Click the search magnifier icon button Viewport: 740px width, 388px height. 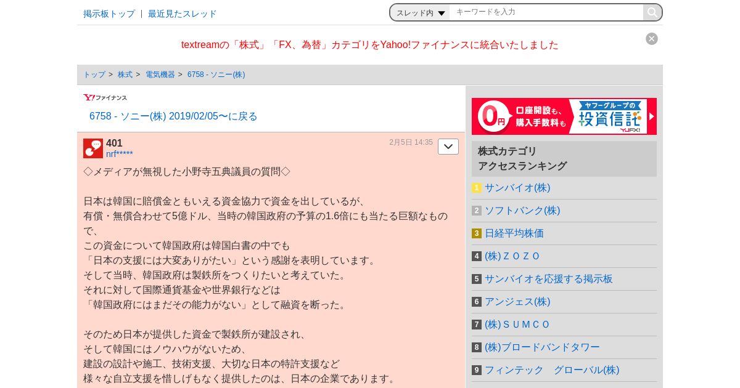[652, 12]
